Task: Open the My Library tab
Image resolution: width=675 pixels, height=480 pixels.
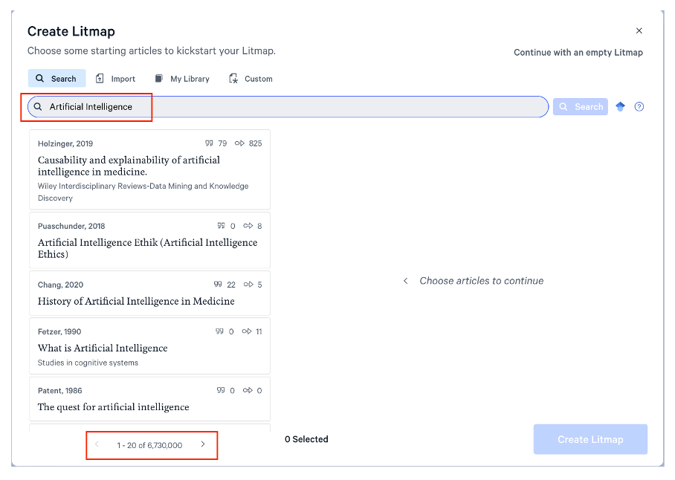Action: [182, 79]
